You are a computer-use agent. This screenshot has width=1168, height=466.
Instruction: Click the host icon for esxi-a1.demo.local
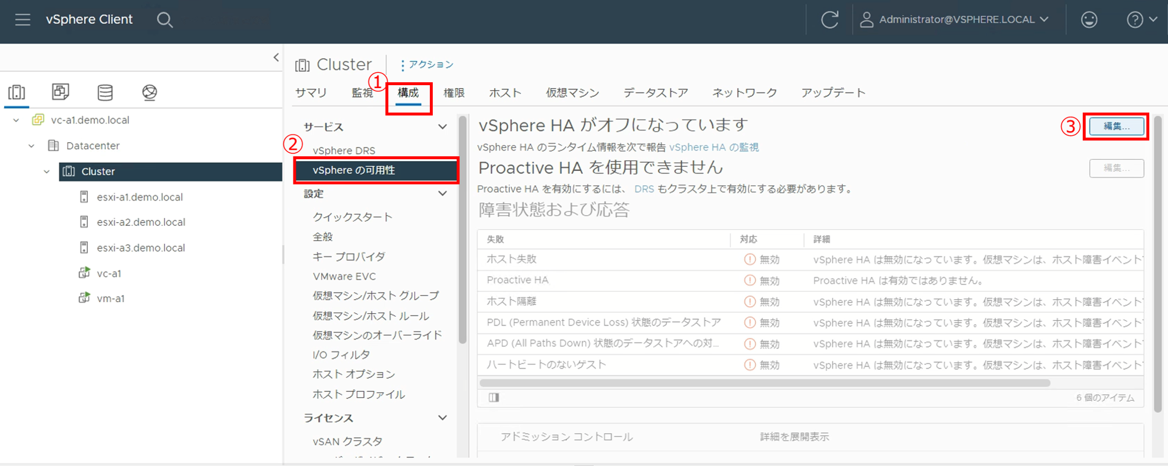coord(84,197)
